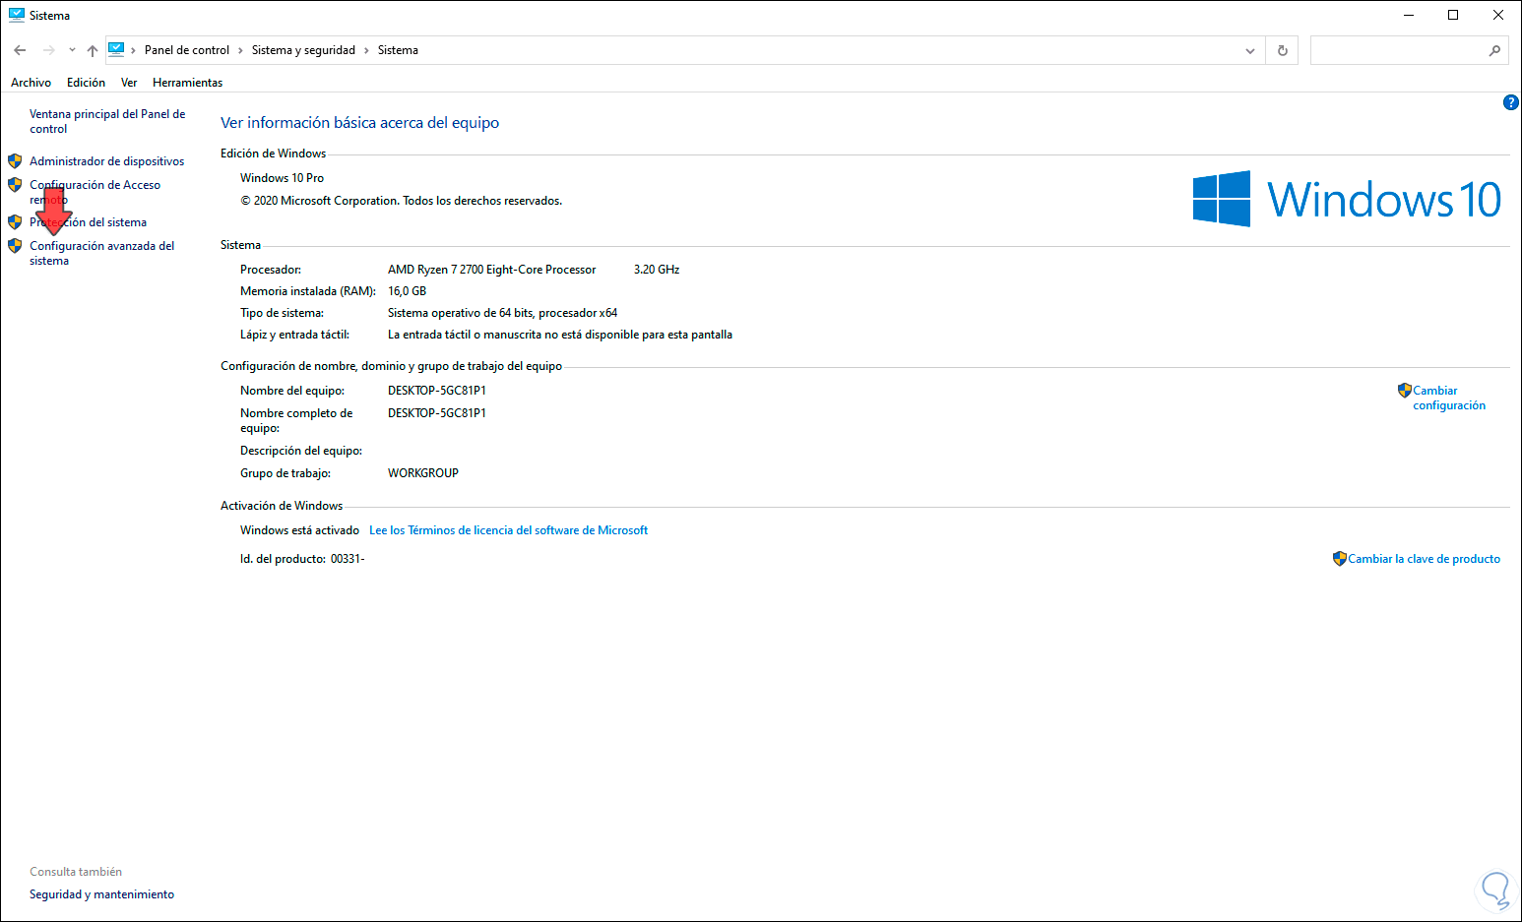The width and height of the screenshot is (1522, 922).
Task: Read the Microsoft software license terms
Action: [509, 530]
